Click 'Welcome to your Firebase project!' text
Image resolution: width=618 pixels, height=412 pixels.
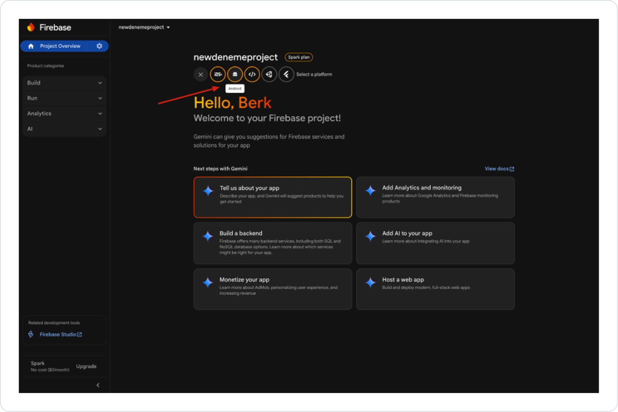(x=267, y=118)
